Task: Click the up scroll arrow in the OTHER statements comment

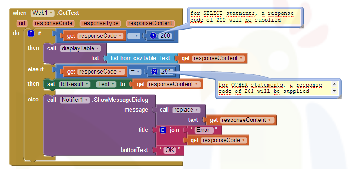Action: tap(334, 84)
